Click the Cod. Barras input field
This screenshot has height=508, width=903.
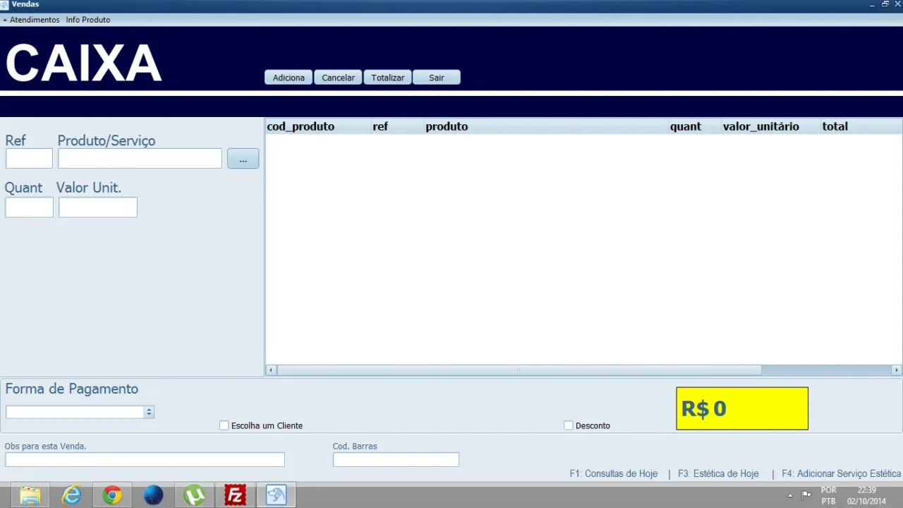point(396,460)
